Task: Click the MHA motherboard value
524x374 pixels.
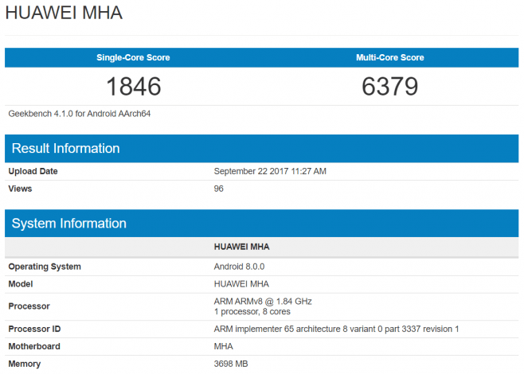Action: (x=224, y=346)
